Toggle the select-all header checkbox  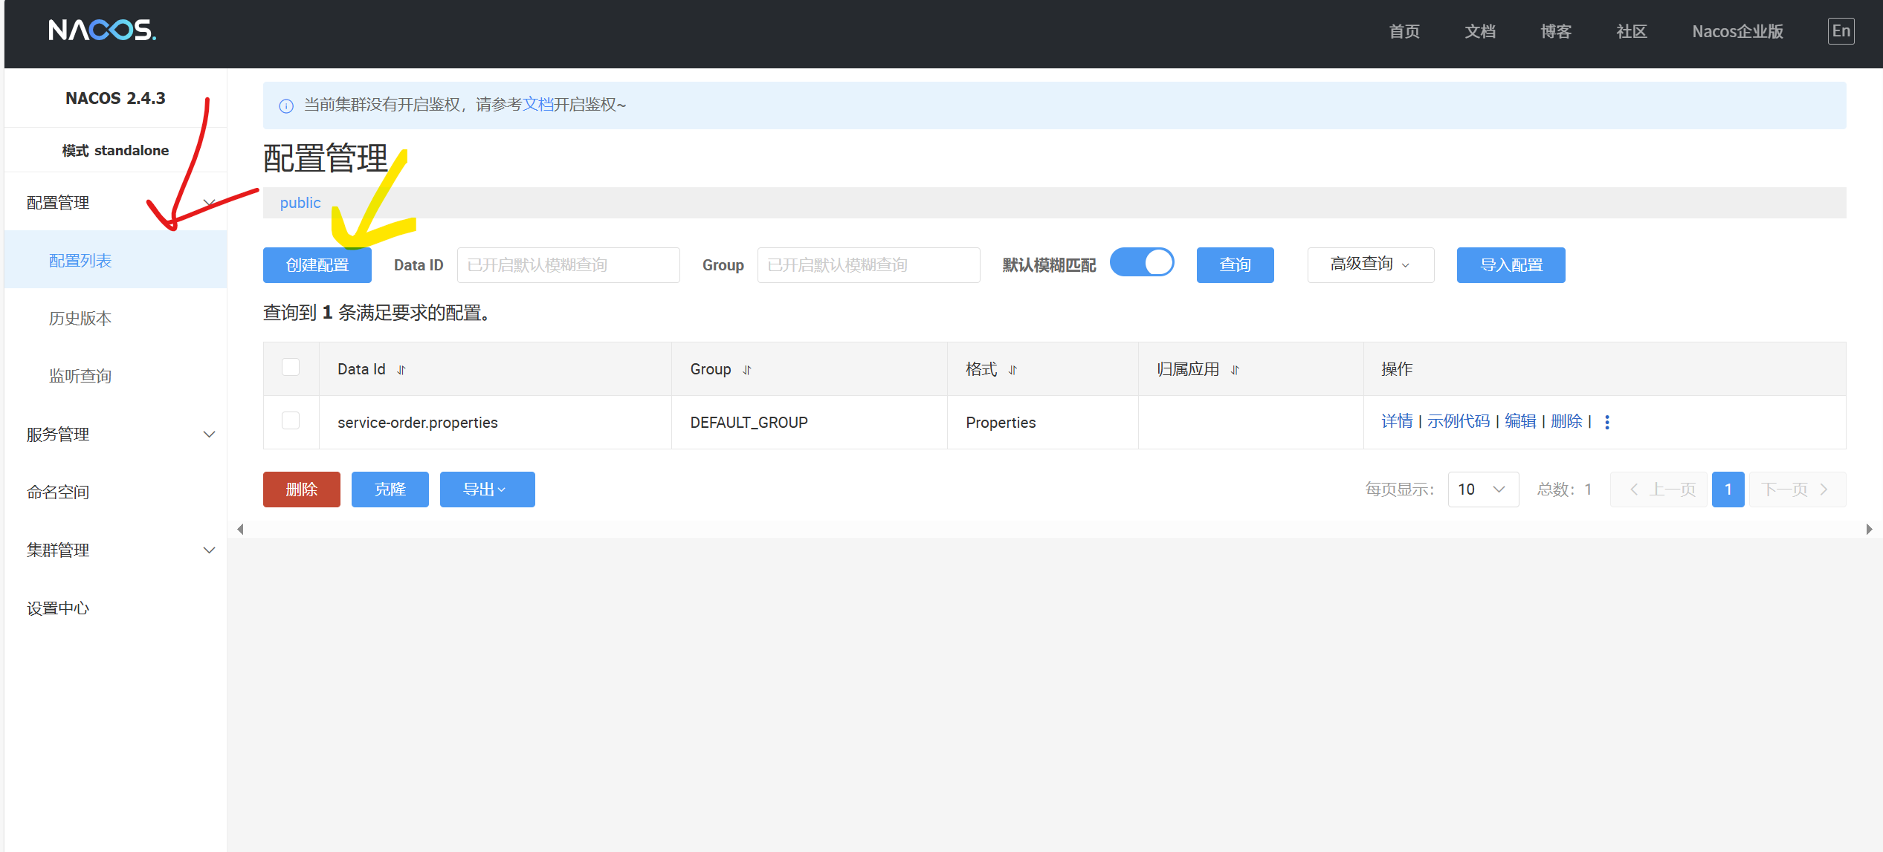(291, 368)
